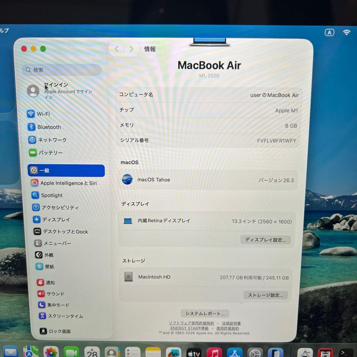
Task: Click the 内蔵Retinaディスプレイ laptop icon
Action: click(x=128, y=221)
